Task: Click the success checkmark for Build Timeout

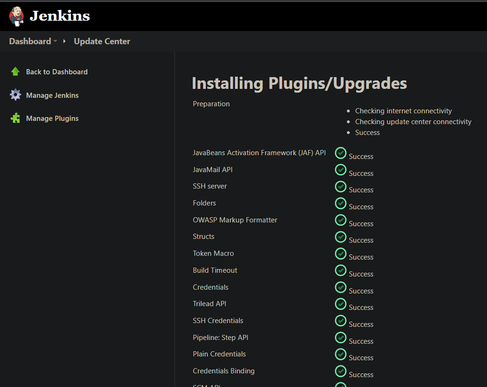Action: (341, 270)
